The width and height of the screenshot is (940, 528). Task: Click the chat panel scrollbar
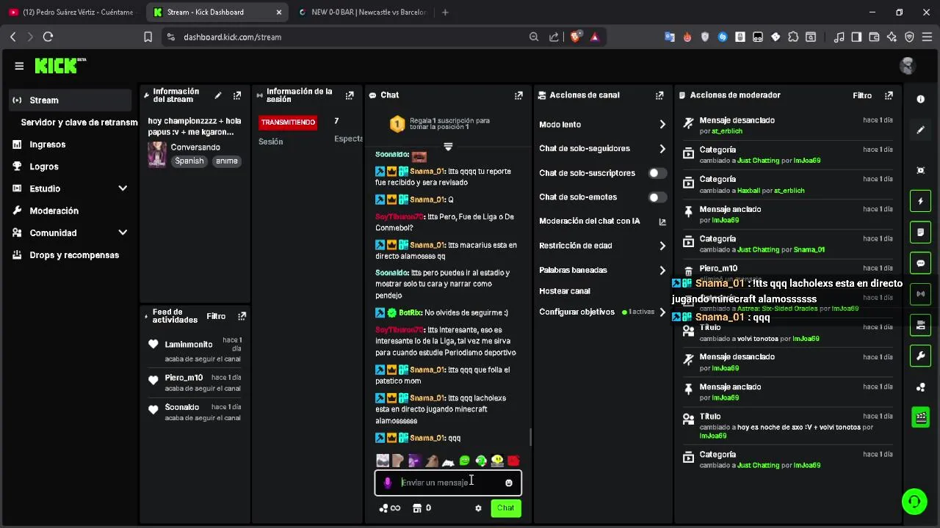point(530,438)
